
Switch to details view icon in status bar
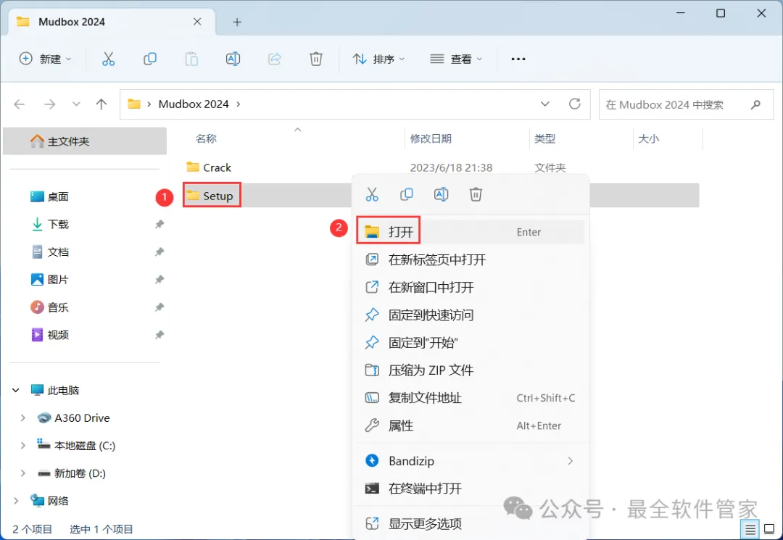click(750, 529)
